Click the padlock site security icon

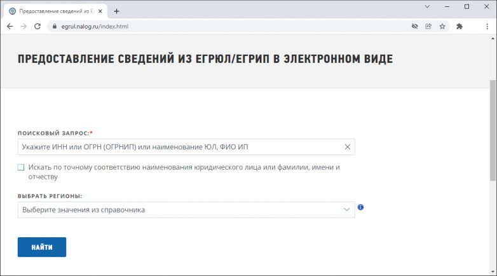pos(54,27)
